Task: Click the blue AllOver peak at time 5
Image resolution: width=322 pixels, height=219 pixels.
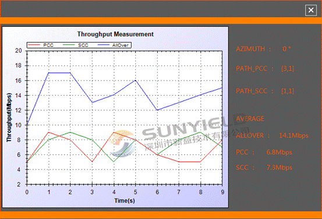Action: pos(135,80)
